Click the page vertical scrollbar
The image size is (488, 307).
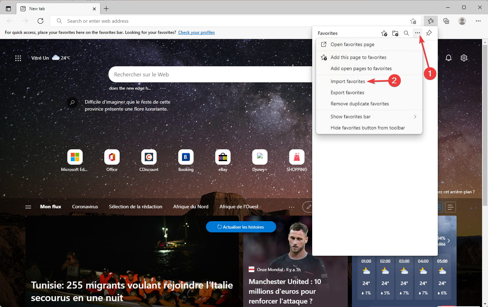(485, 123)
